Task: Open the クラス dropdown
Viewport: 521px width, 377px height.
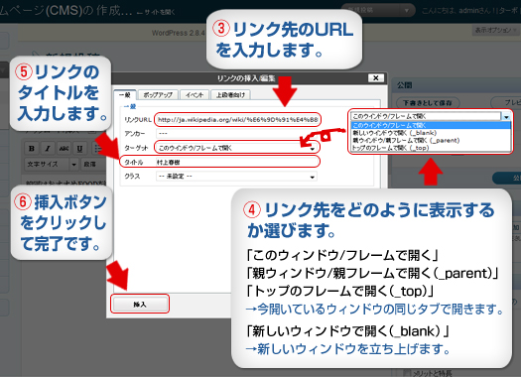Action: (236, 177)
